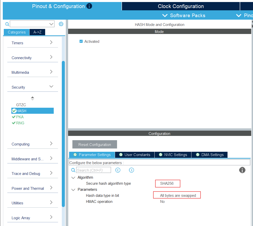
Task: Open the User Constants tab
Action: click(x=135, y=155)
